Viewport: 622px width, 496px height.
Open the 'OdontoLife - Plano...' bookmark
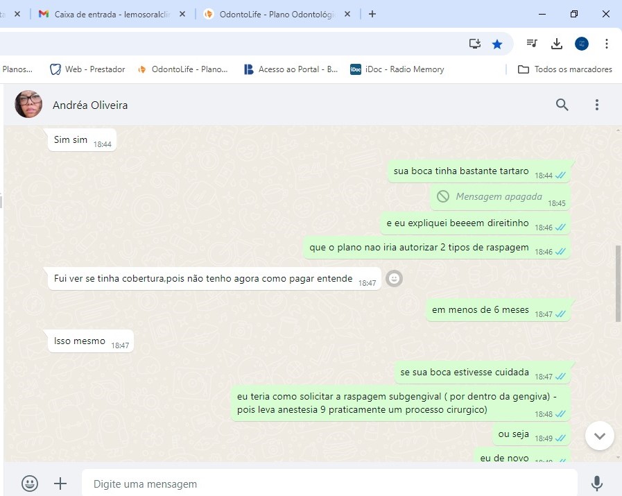point(183,69)
